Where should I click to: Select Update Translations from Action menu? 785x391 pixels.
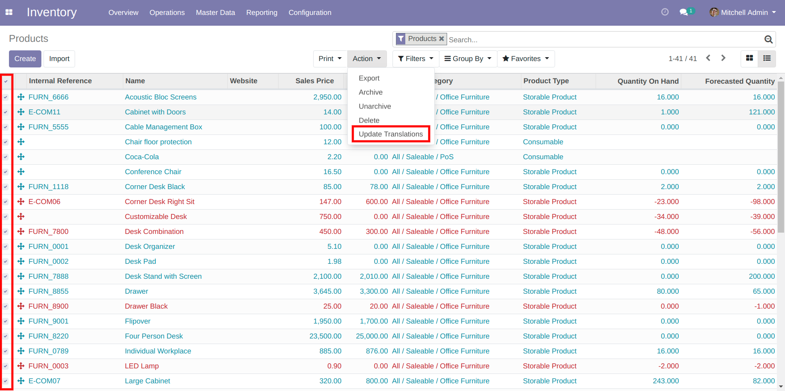(390, 134)
